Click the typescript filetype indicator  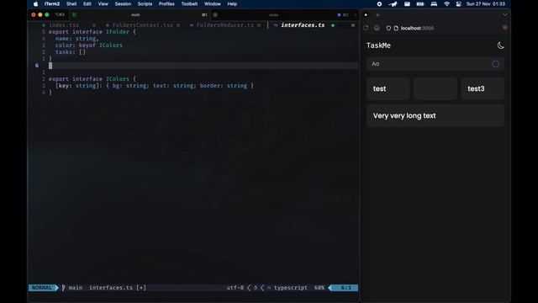pos(290,288)
